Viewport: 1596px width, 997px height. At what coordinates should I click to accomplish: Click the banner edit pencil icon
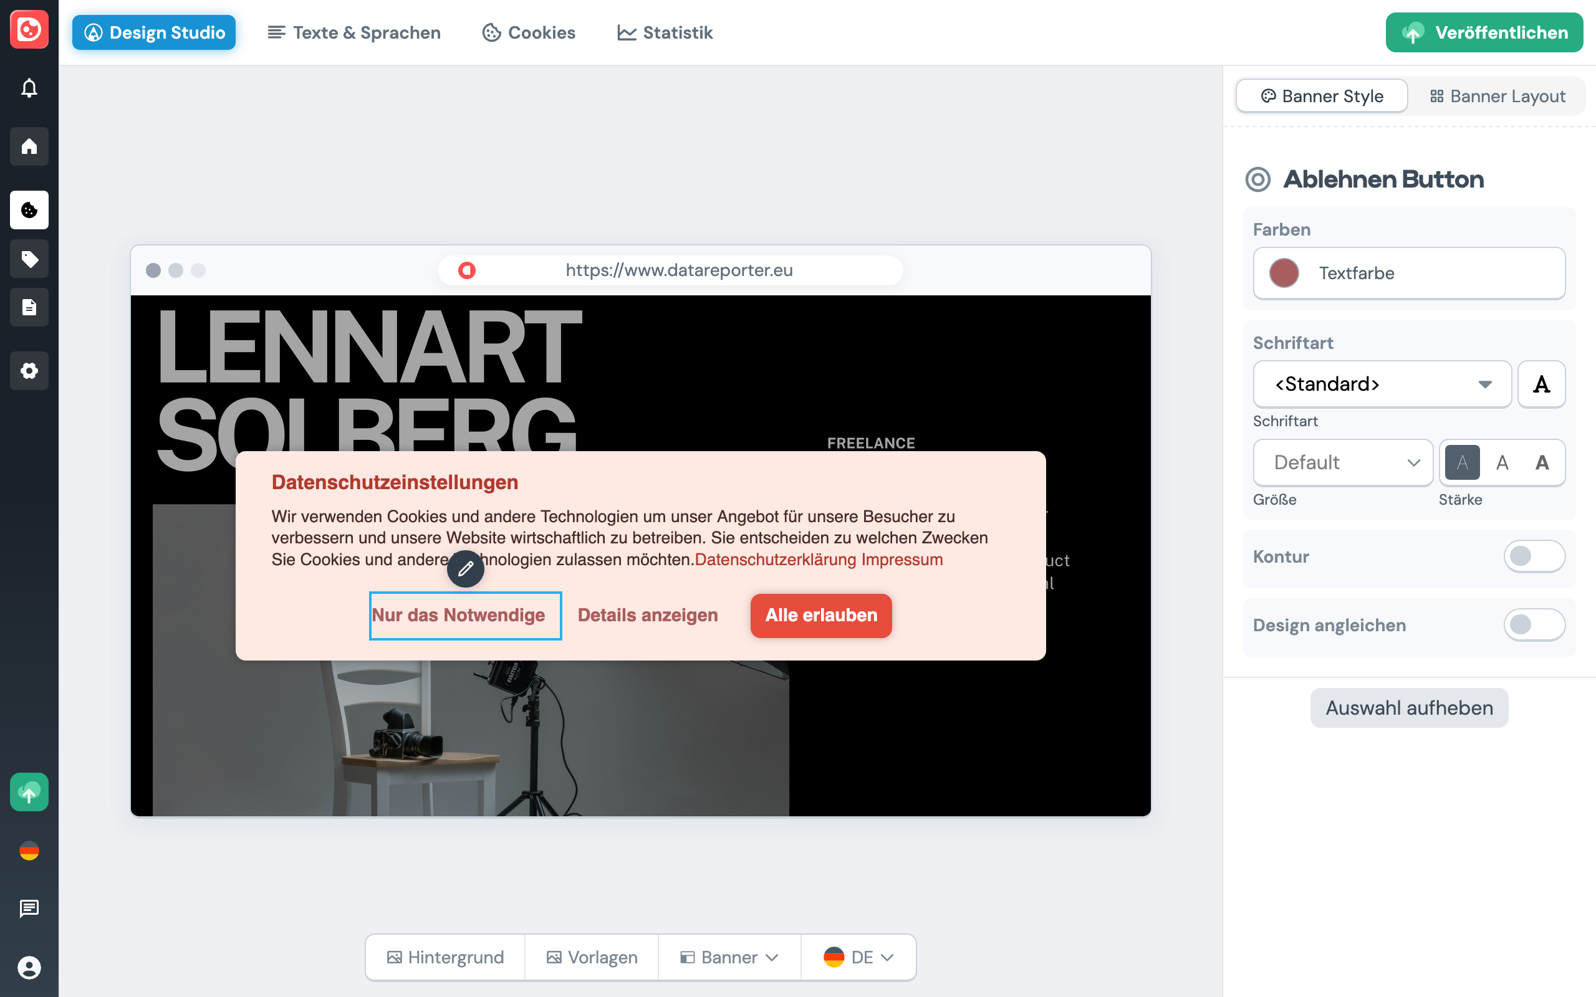466,568
